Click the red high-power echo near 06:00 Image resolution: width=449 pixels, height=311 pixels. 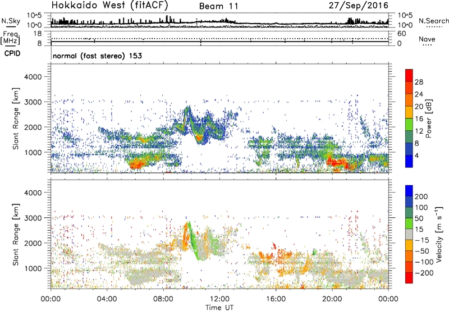137,164
